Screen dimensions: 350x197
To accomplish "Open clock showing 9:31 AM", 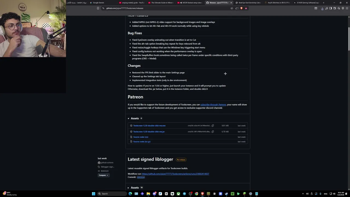I will click(341, 194).
